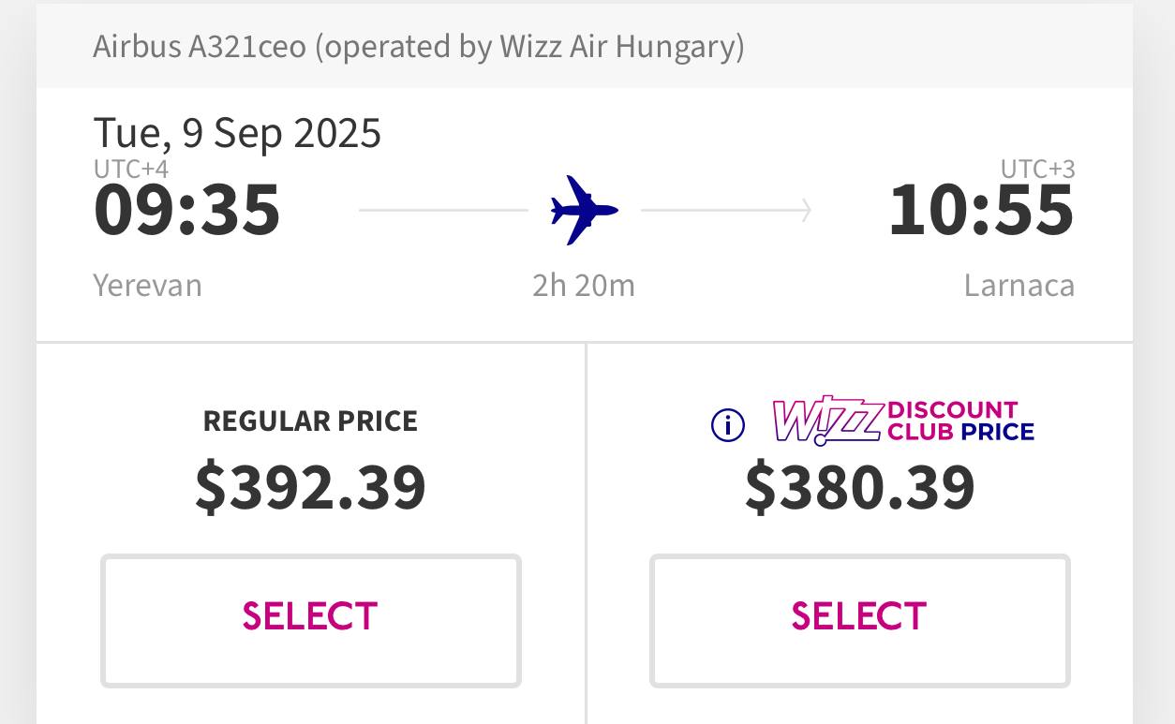Tap the 10:55 arrival time
The height and width of the screenshot is (724, 1175).
click(981, 210)
